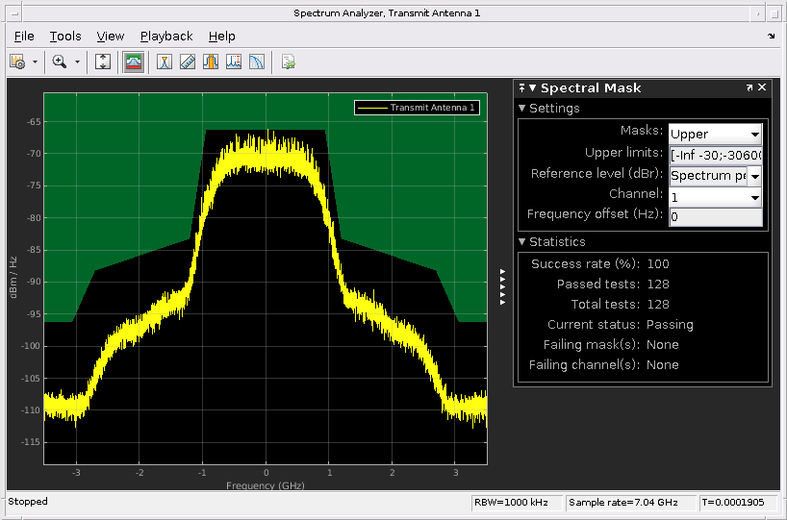Click the scale axes limits icon
Image resolution: width=787 pixels, height=520 pixels.
(x=104, y=62)
